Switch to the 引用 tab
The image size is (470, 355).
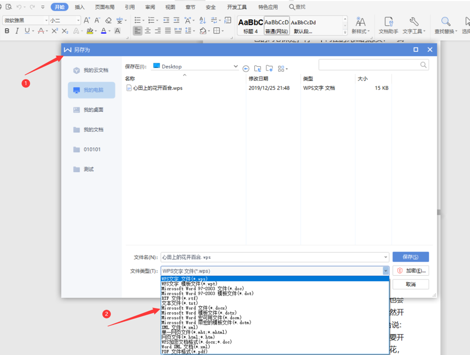click(130, 7)
